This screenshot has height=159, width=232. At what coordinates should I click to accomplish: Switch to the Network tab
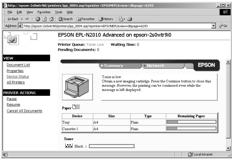163,66
